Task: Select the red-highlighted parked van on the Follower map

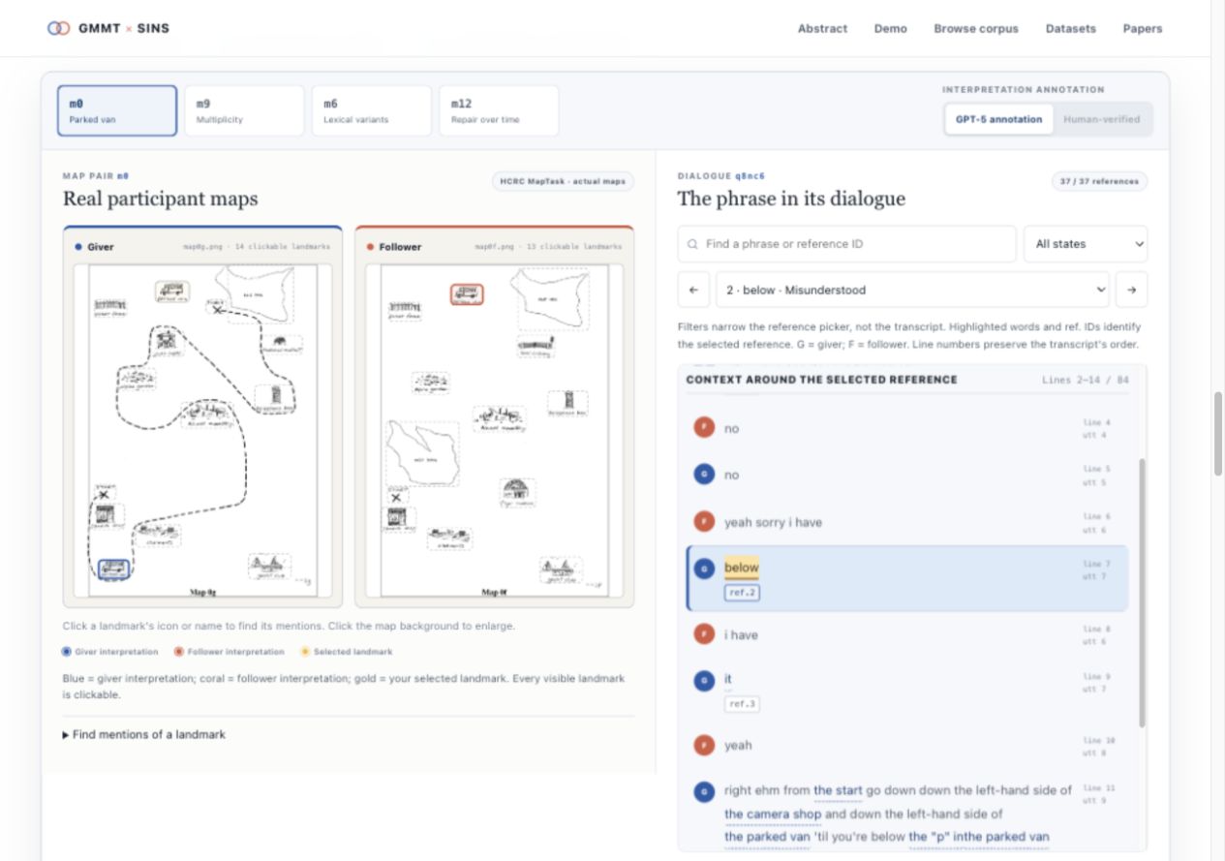Action: pyautogui.click(x=466, y=293)
